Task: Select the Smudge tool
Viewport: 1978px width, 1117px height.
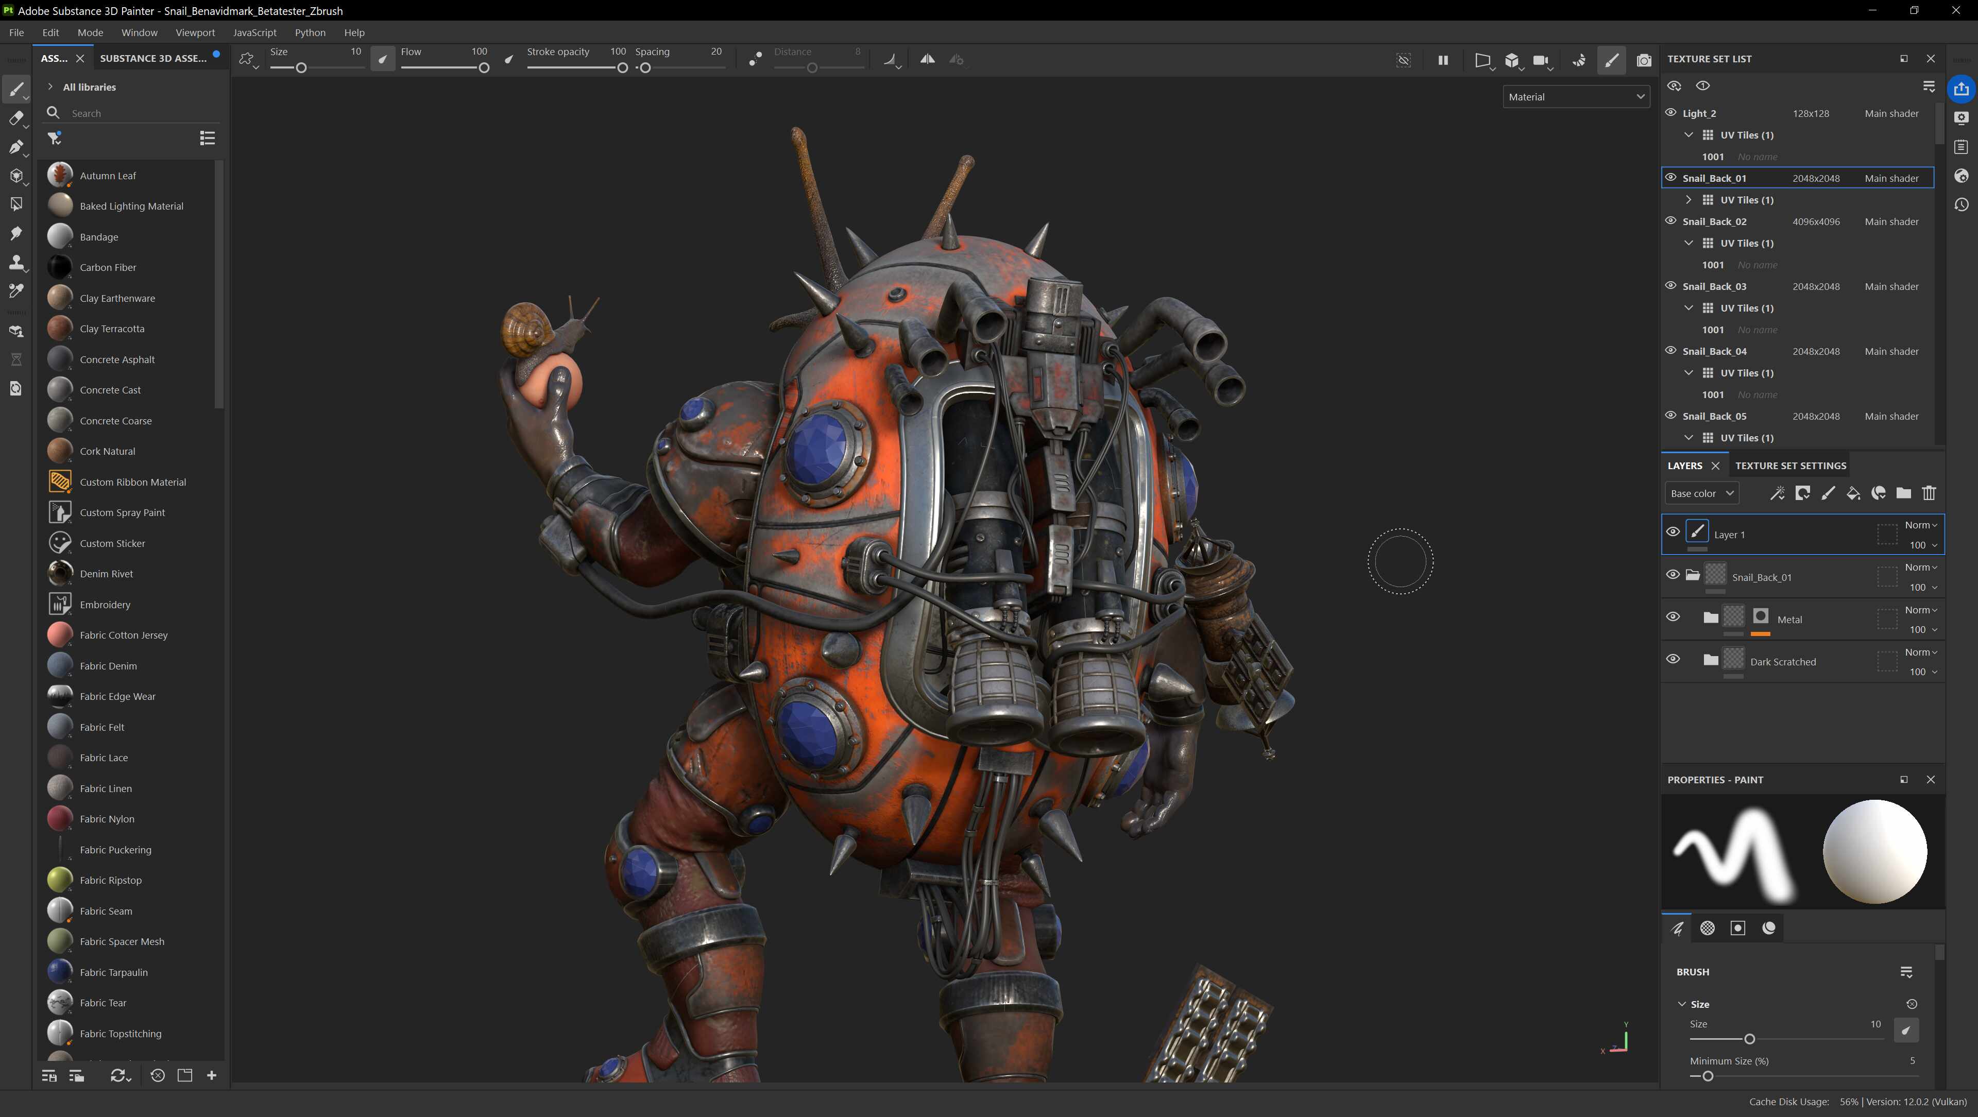Action: (x=16, y=233)
